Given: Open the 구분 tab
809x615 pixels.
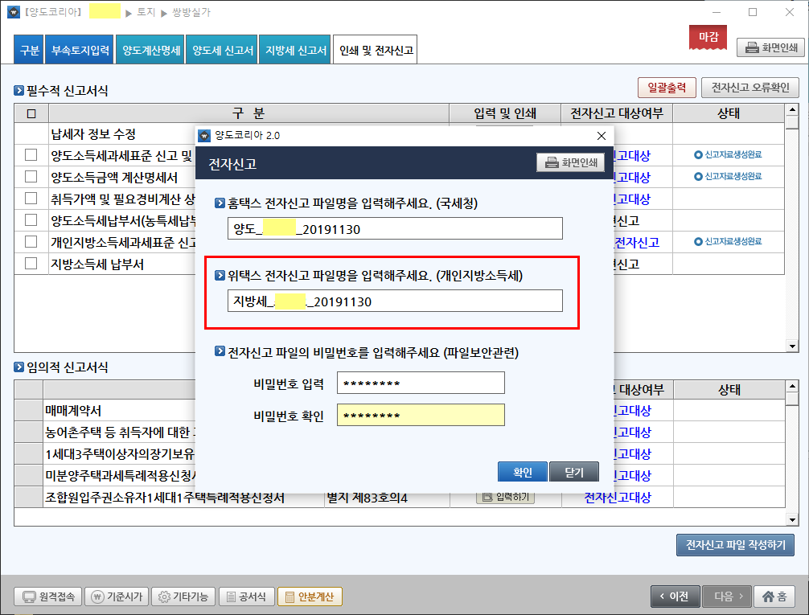Looking at the screenshot, I should pos(29,50).
